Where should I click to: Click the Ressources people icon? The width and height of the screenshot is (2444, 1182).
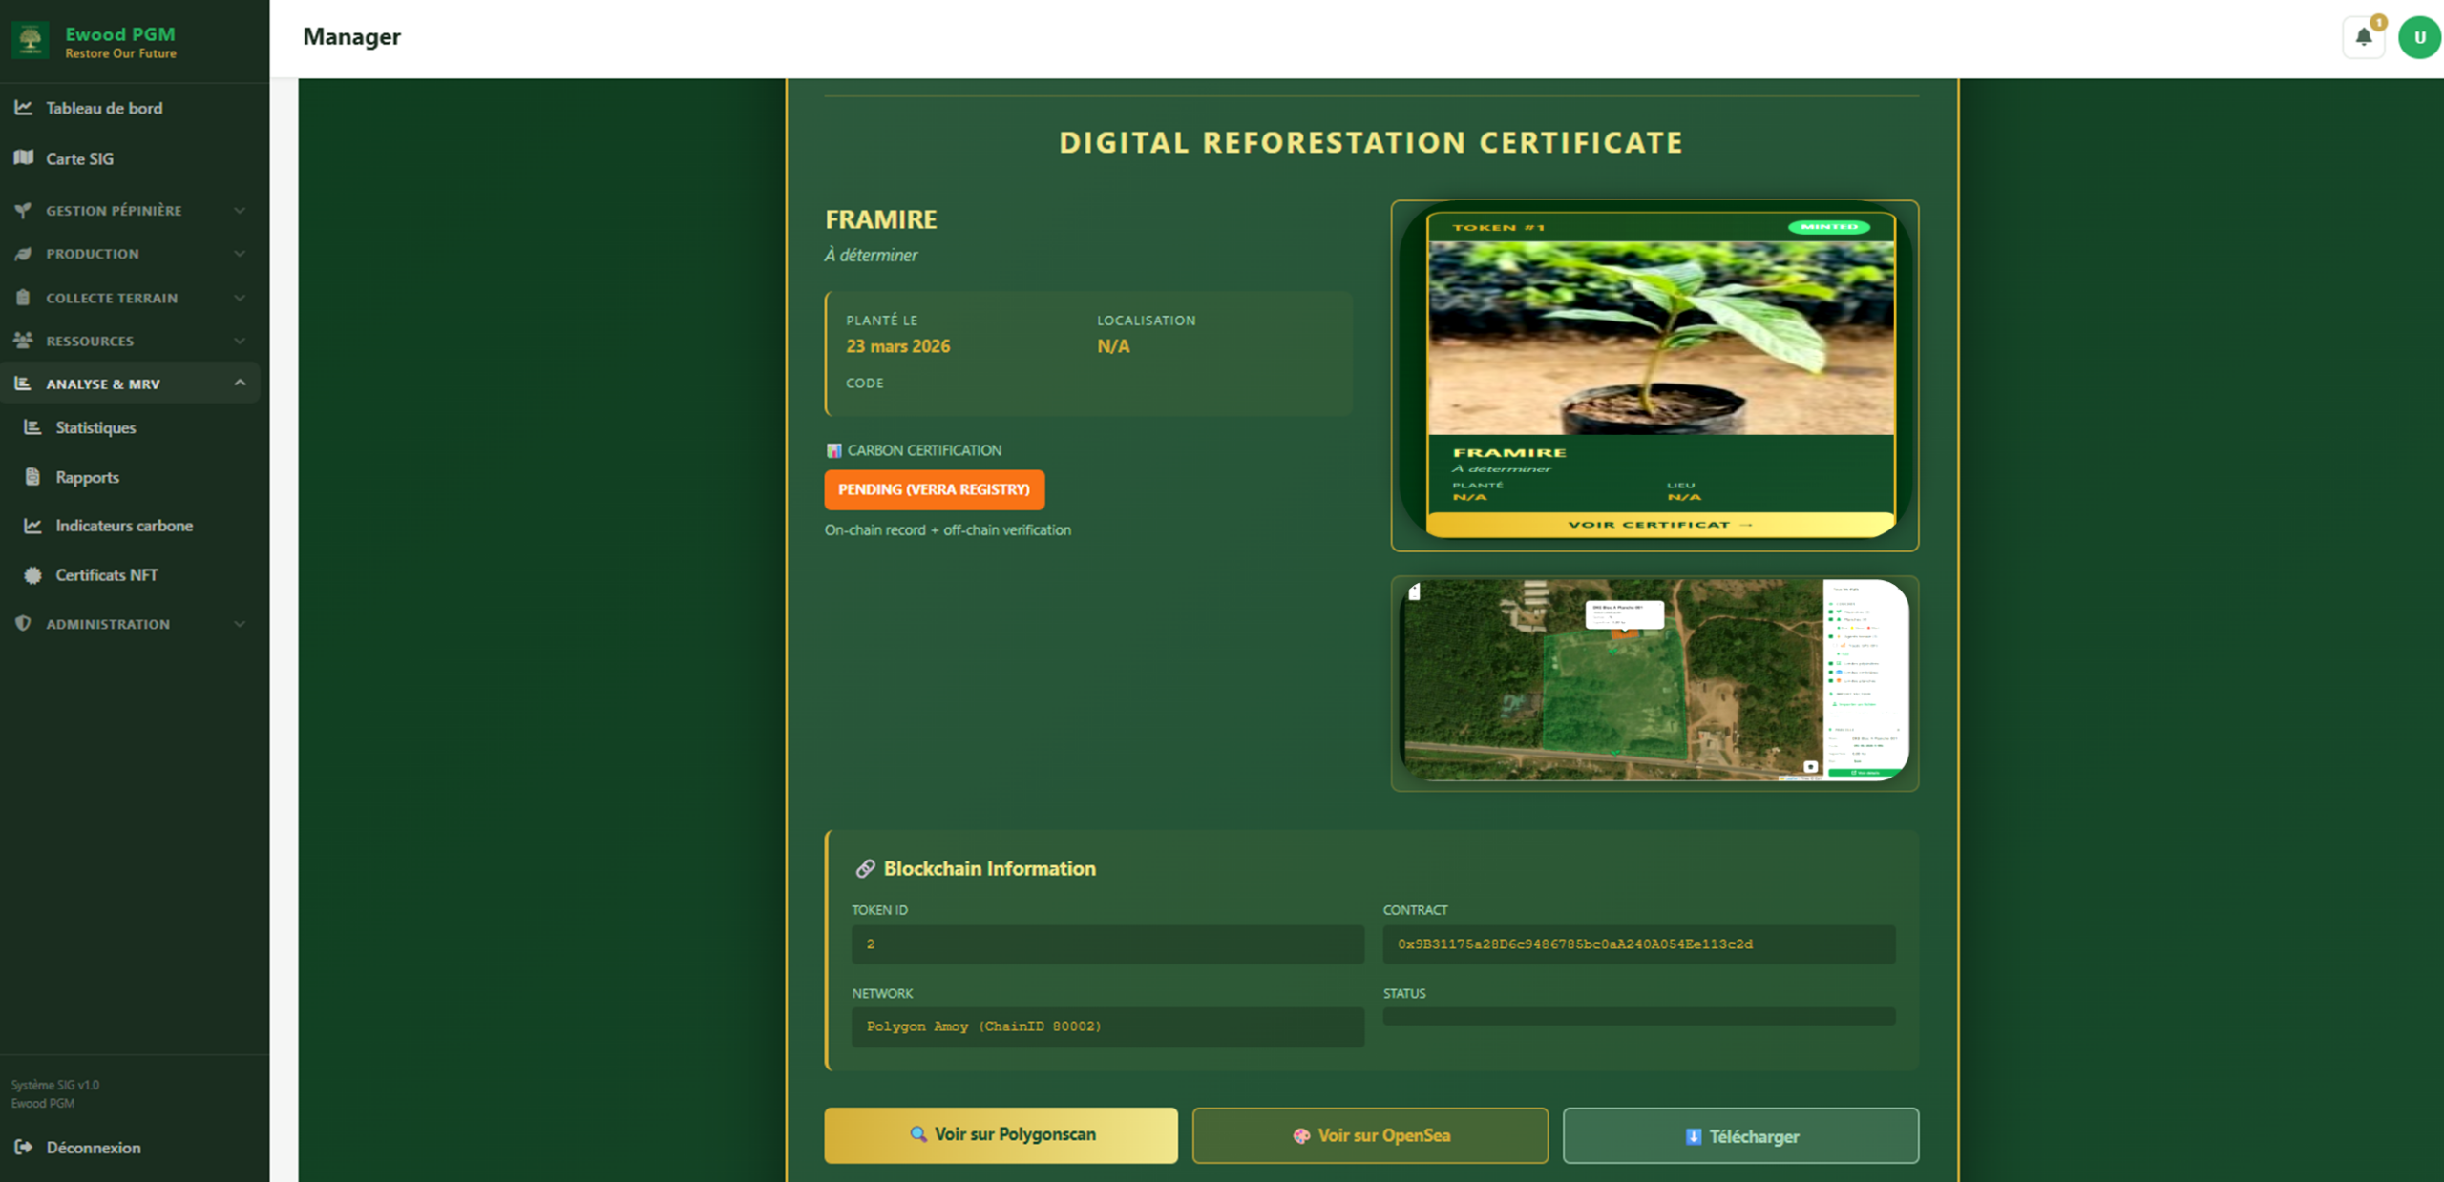tap(24, 341)
